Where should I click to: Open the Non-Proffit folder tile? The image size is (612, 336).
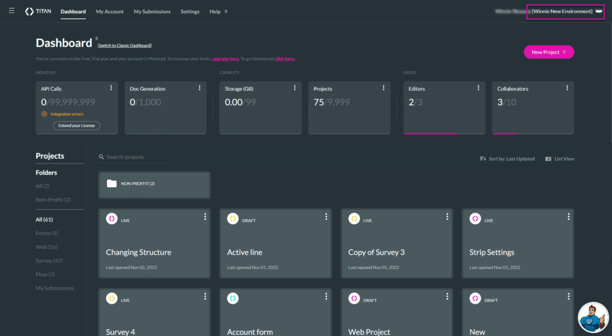coord(154,184)
